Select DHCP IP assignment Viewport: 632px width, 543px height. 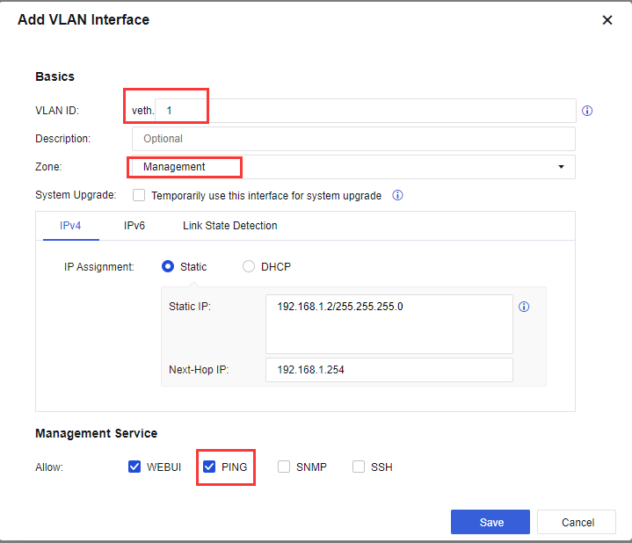[249, 266]
